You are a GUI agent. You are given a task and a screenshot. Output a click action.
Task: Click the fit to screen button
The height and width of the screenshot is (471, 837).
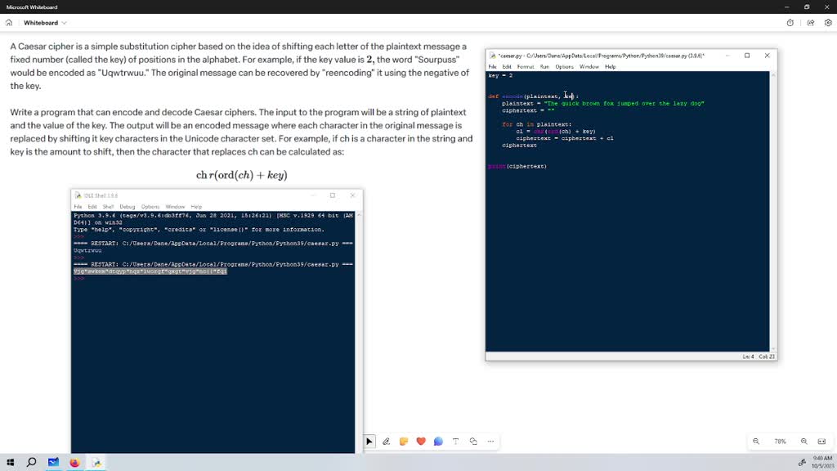822,442
